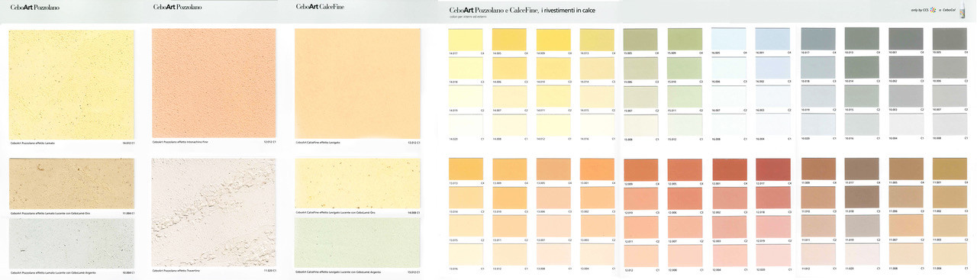Pick terracotta swatch 12.009 C4
Viewport: 977px width, 280px height.
tap(641, 170)
